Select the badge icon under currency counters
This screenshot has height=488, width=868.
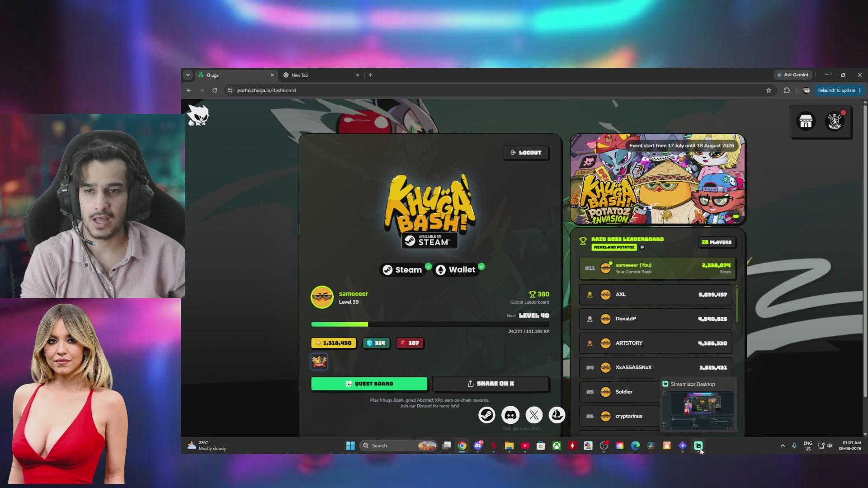tap(319, 361)
